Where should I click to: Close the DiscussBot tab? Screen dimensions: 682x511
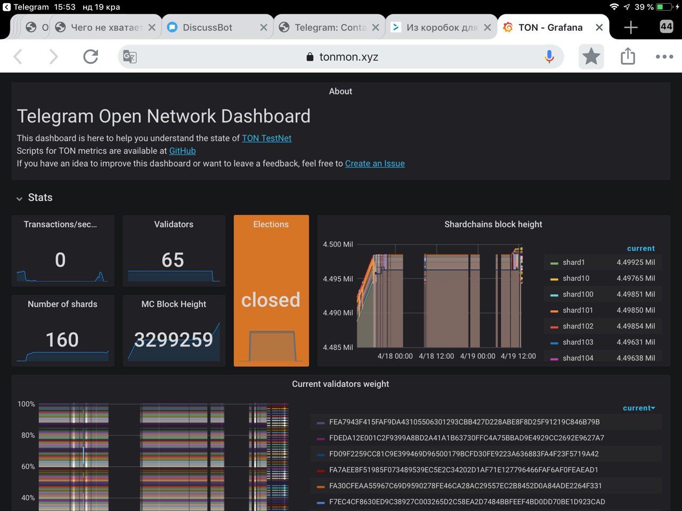coord(264,27)
